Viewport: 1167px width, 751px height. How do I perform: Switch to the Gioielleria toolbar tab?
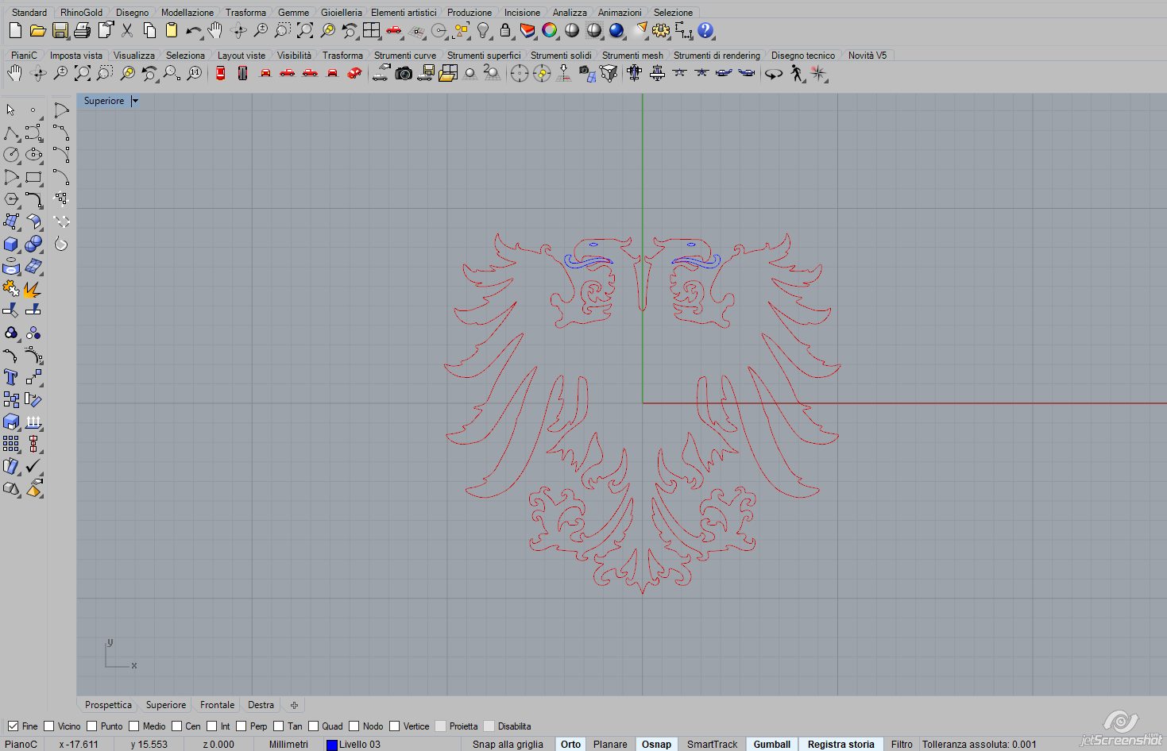(x=342, y=13)
